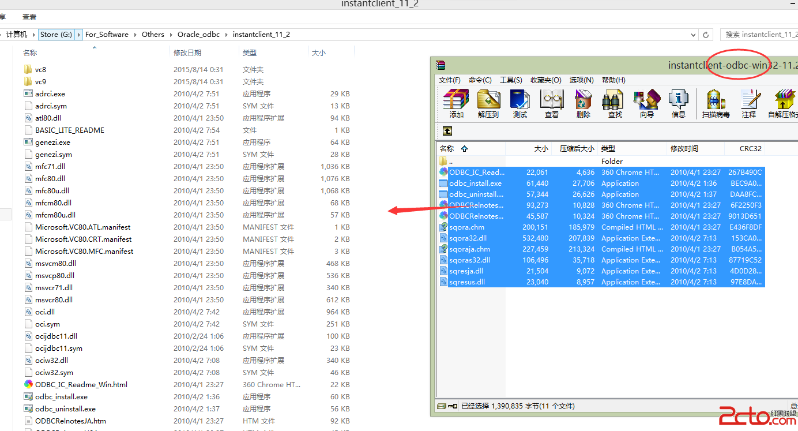The height and width of the screenshot is (431, 798).
Task: Expand the Store (G:) breadcrumb arrow
Action: [x=79, y=35]
